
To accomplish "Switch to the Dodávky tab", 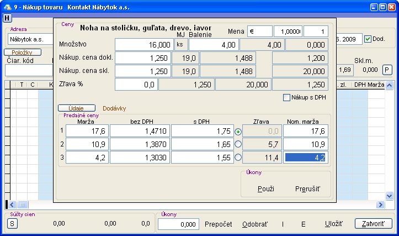I will click(x=115, y=109).
